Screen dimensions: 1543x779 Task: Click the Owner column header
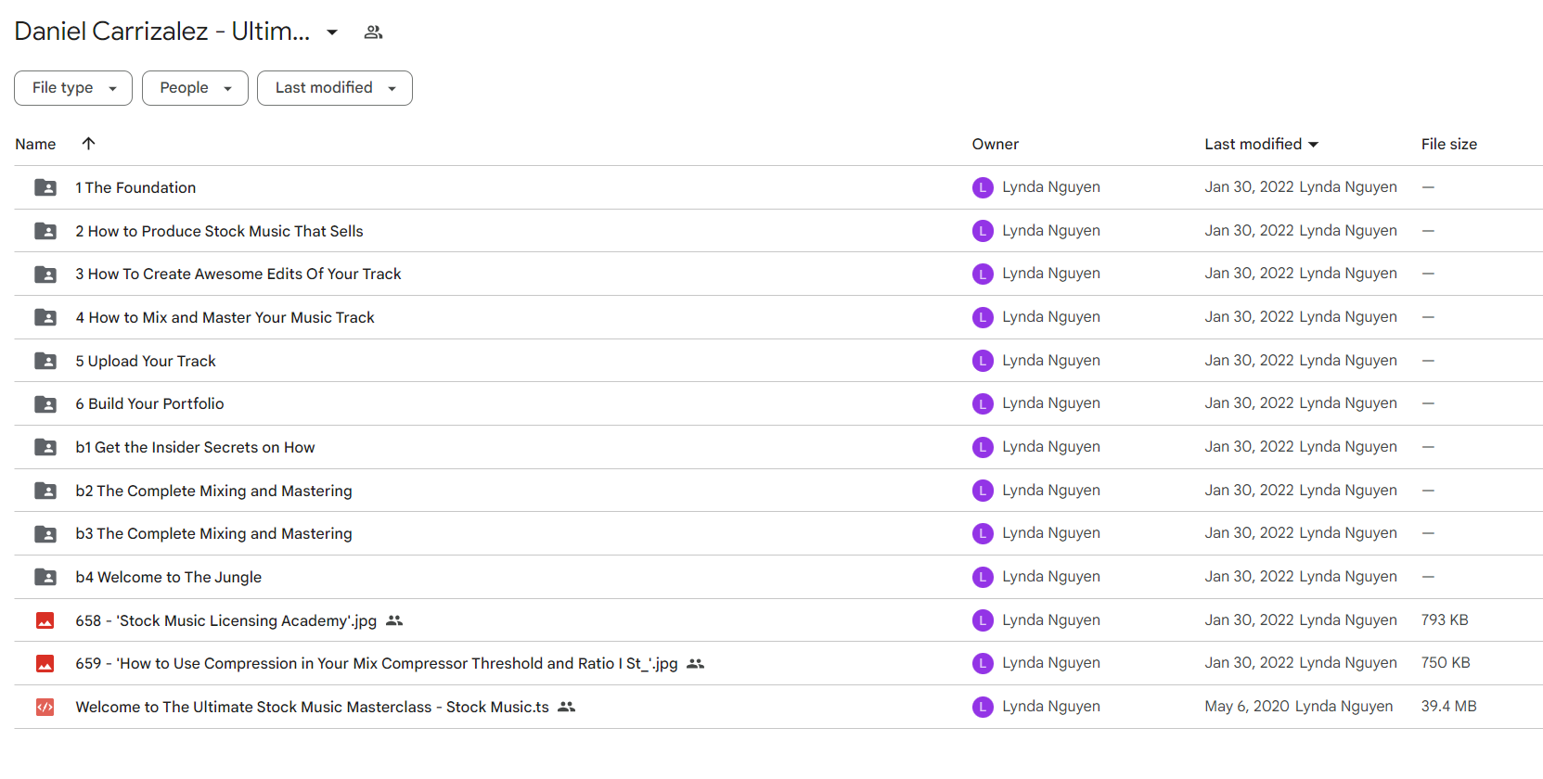click(996, 144)
